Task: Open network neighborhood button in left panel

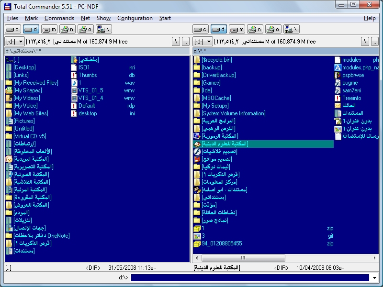Action: [x=104, y=29]
